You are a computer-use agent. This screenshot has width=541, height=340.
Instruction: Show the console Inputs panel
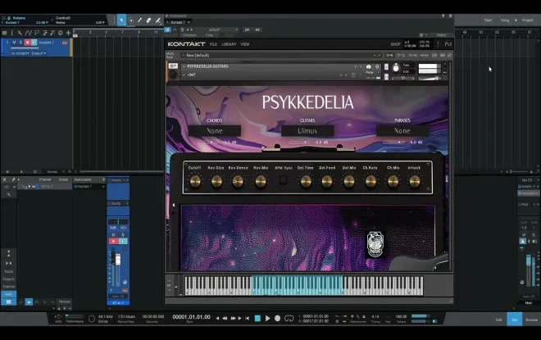[x=9, y=272]
